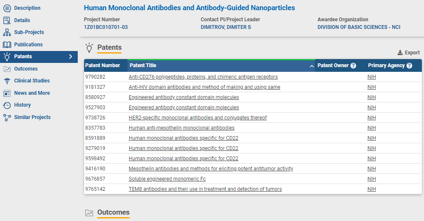
Task: Toggle Patent Title sort order arrow
Action: coord(311,66)
